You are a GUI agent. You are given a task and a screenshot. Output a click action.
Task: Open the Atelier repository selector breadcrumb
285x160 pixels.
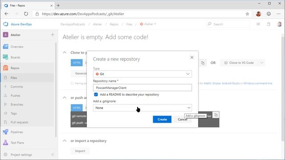tap(148, 24)
